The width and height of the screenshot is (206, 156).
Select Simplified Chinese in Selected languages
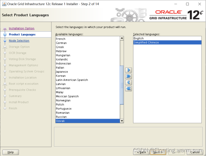(167, 42)
